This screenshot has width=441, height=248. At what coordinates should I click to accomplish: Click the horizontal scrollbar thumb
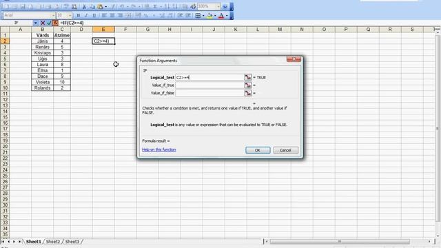click(340, 242)
